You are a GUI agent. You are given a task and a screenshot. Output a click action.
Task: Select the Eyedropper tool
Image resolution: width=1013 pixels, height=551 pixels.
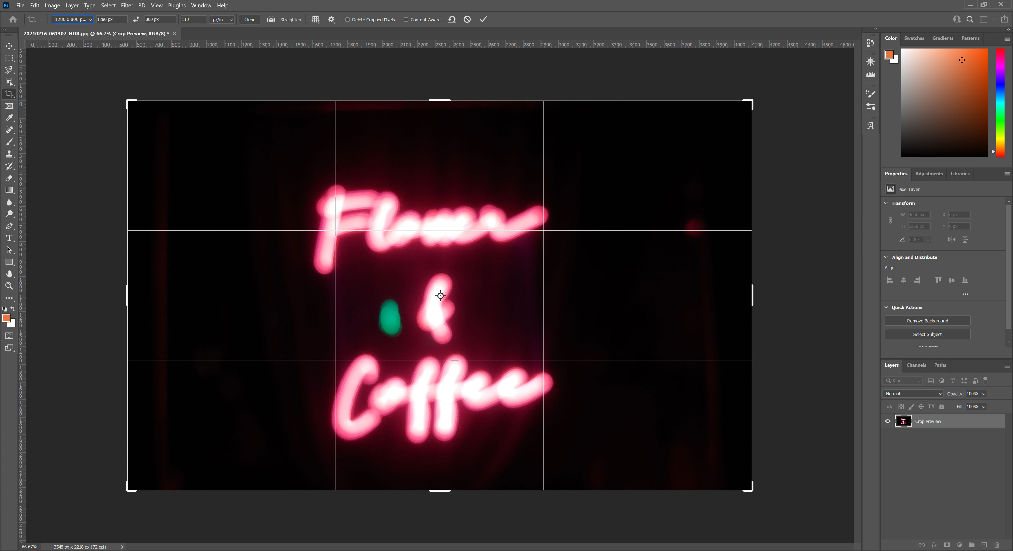9,118
